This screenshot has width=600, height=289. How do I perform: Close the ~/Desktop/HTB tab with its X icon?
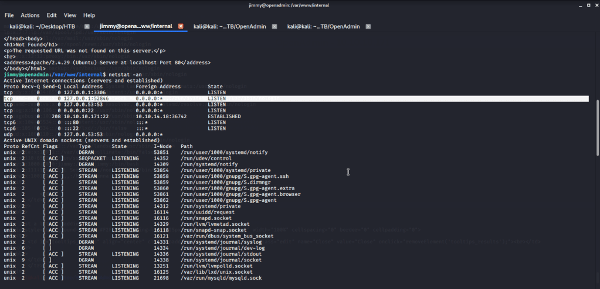pos(87,26)
